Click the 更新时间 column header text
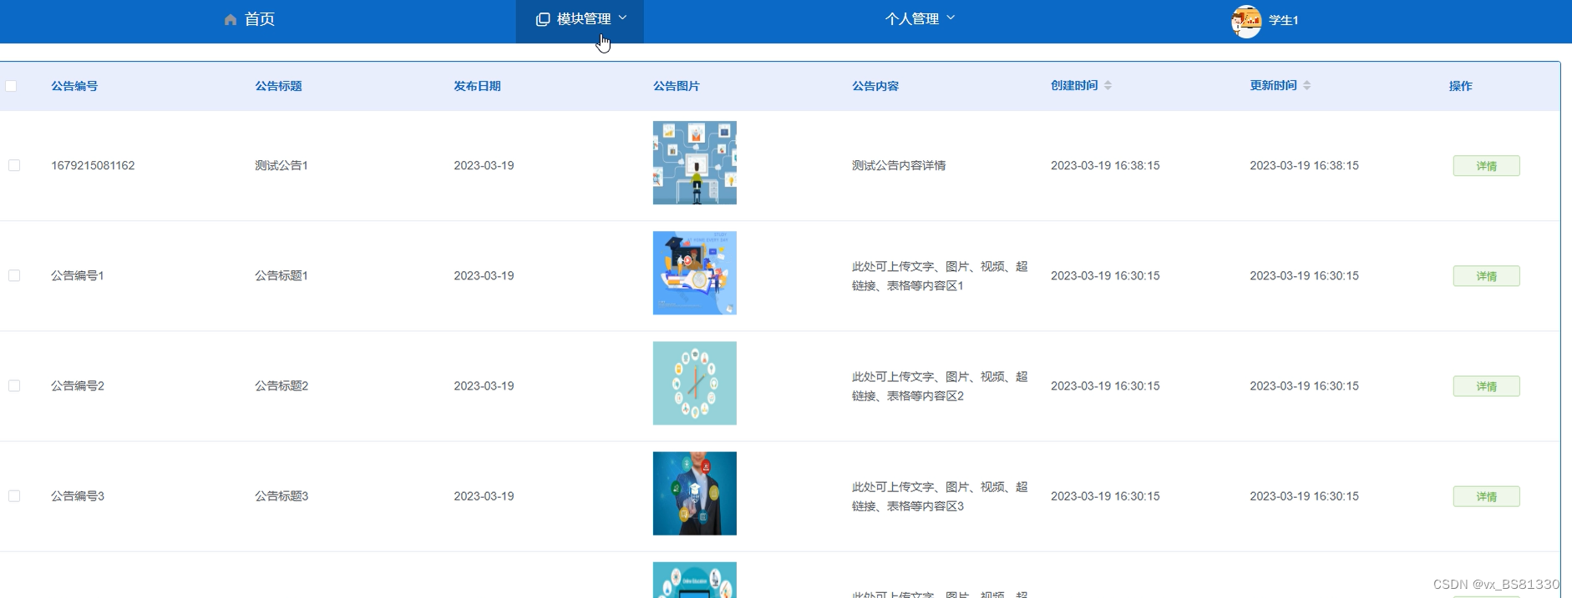 (1273, 85)
